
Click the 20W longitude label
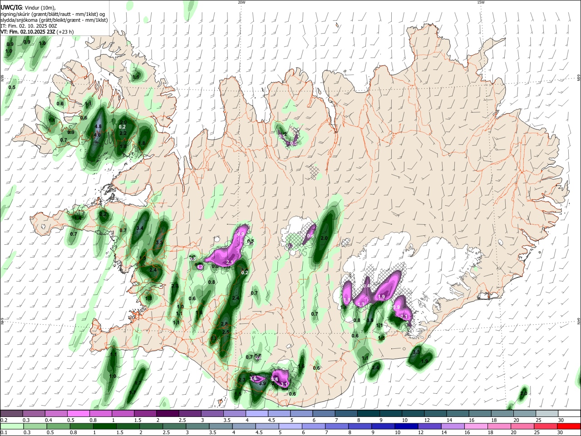pyautogui.click(x=241, y=2)
